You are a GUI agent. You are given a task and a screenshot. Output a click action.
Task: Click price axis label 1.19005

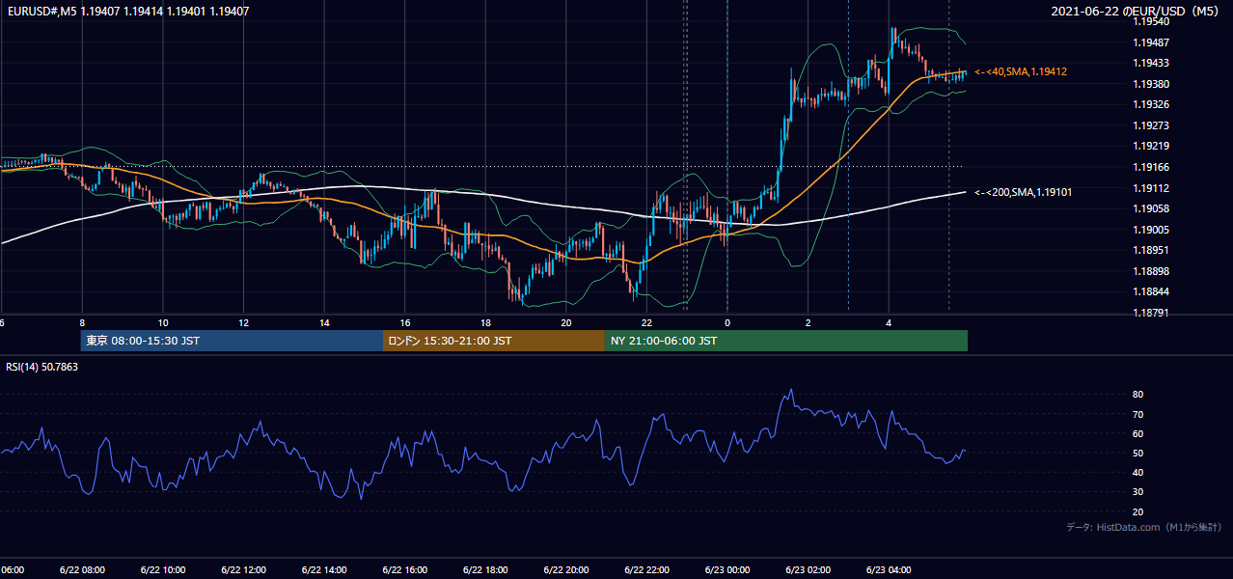click(x=1150, y=230)
